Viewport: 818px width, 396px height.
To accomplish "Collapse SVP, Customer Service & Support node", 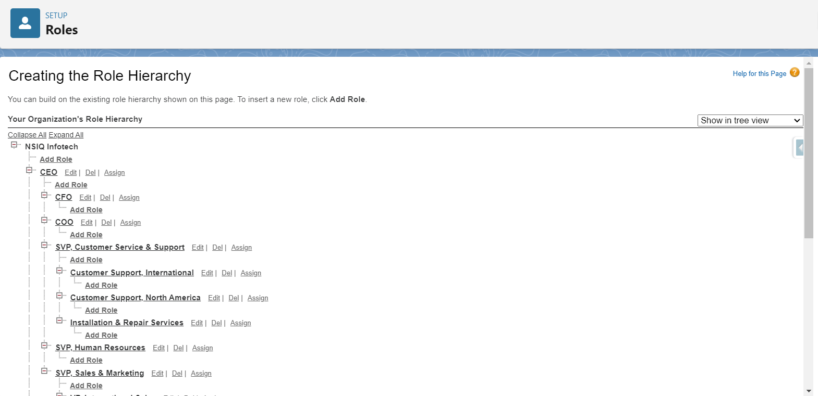I will point(44,245).
